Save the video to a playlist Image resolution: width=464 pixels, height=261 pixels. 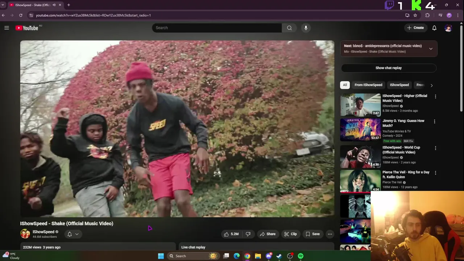pyautogui.click(x=312, y=234)
